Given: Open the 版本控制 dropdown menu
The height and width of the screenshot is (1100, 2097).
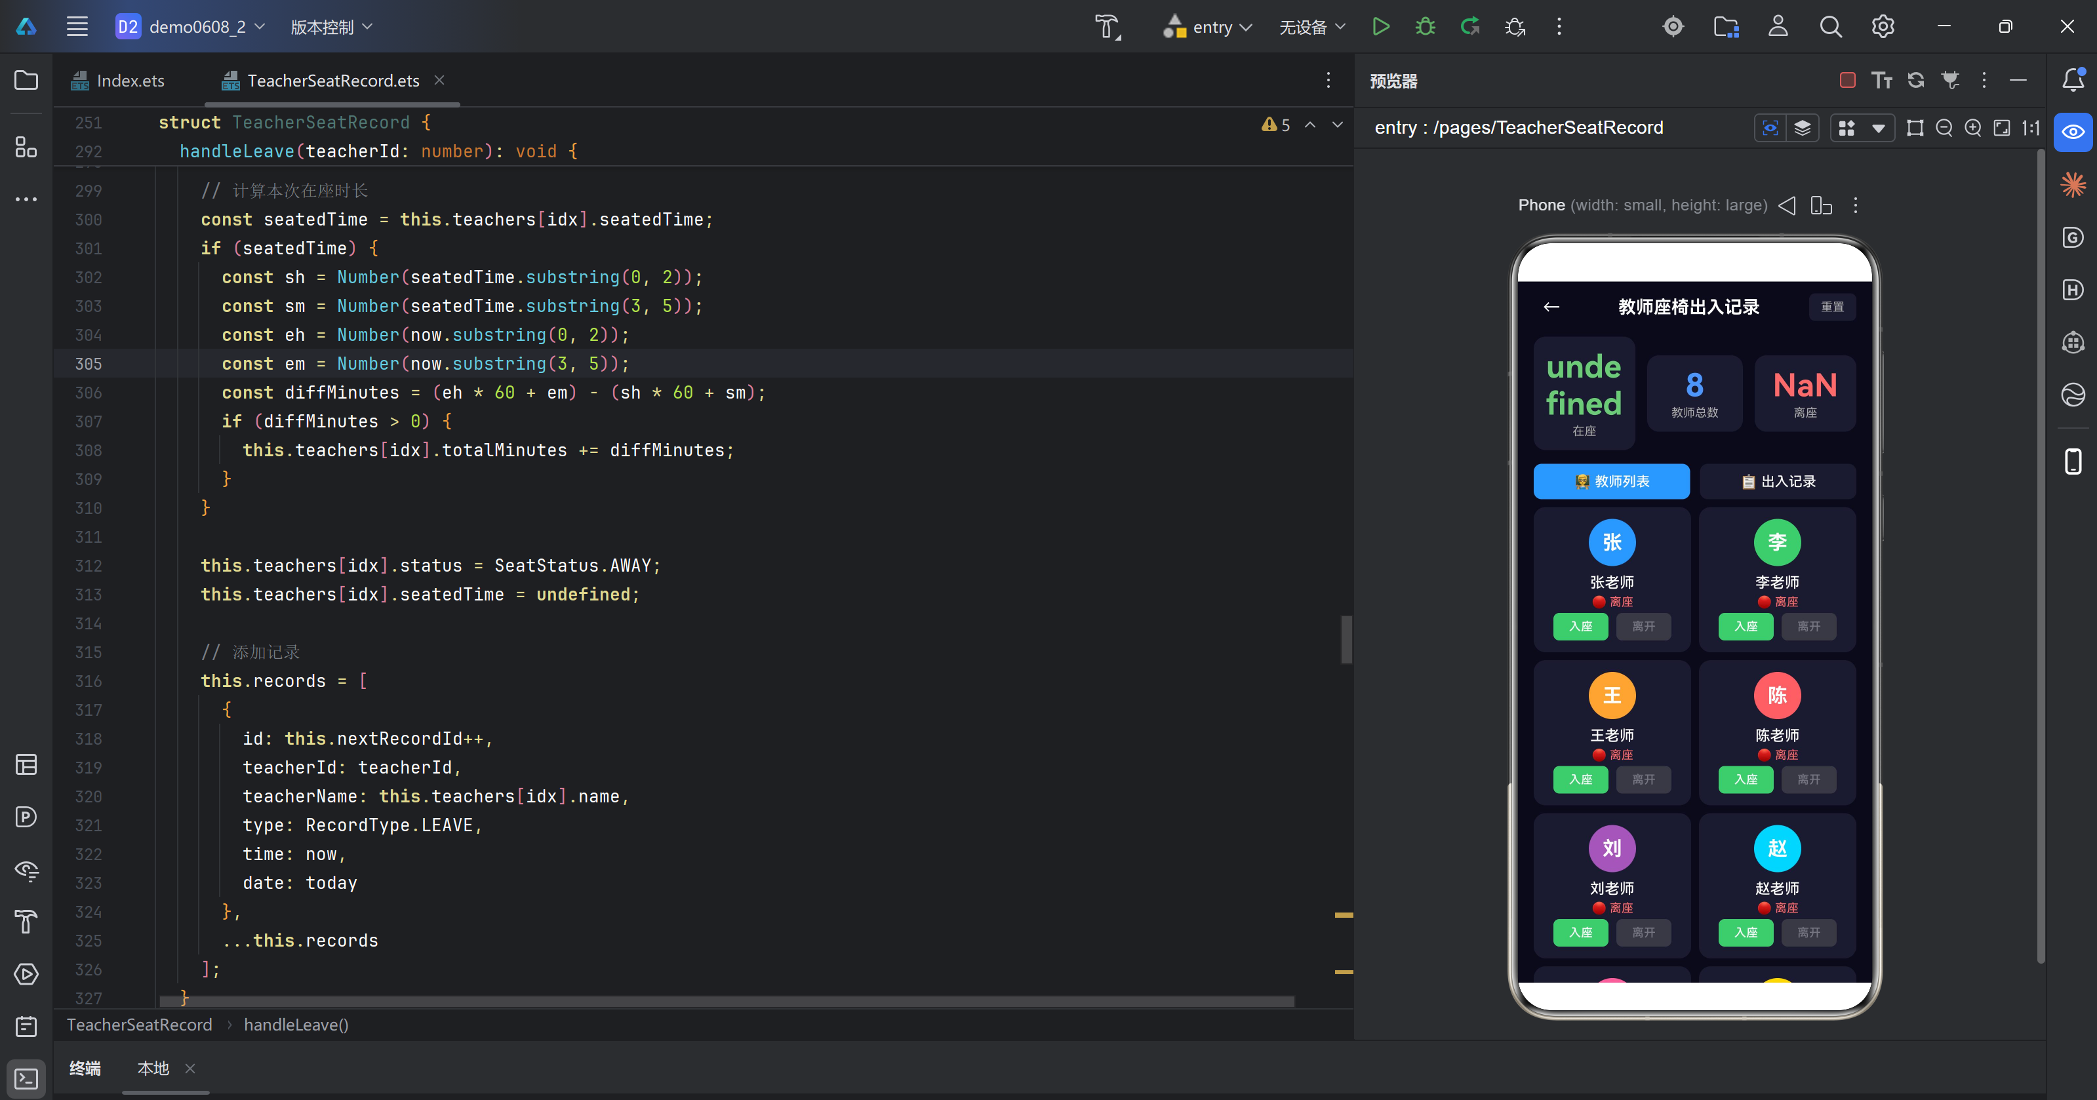Looking at the screenshot, I should click(x=331, y=27).
